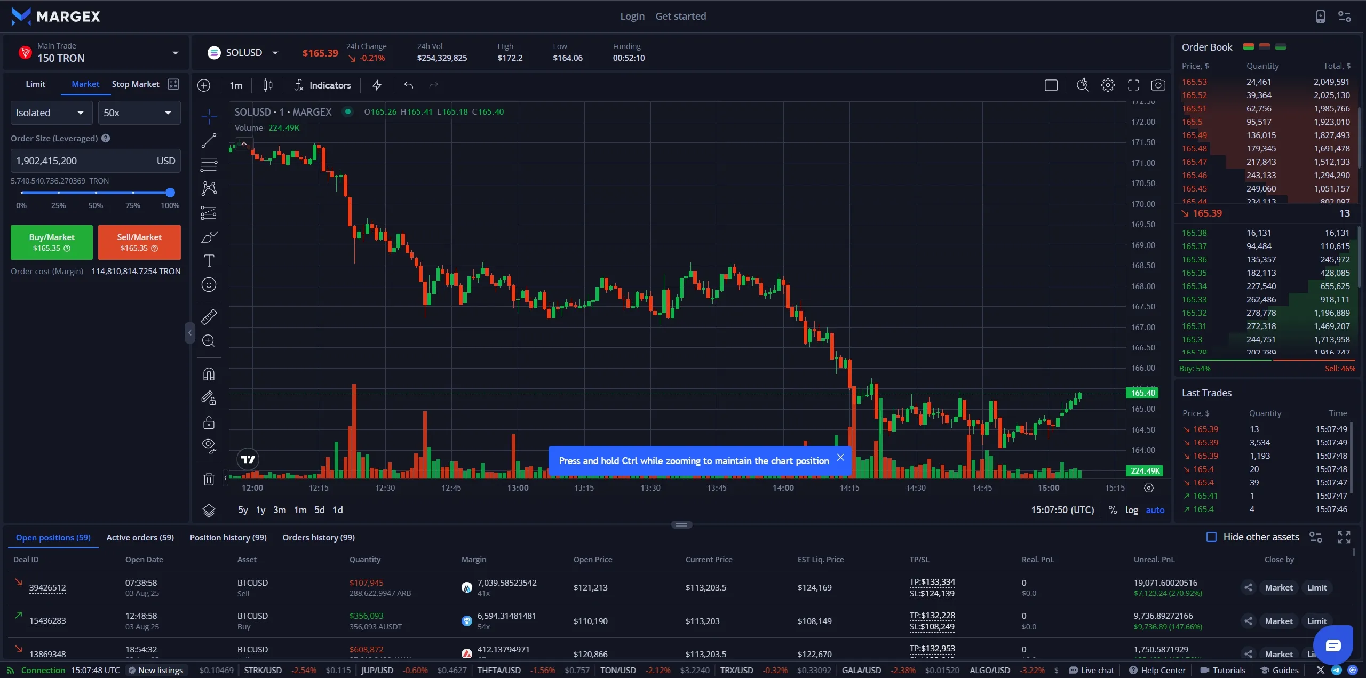The width and height of the screenshot is (1366, 678).
Task: Set order size slider to 50%
Action: point(96,193)
